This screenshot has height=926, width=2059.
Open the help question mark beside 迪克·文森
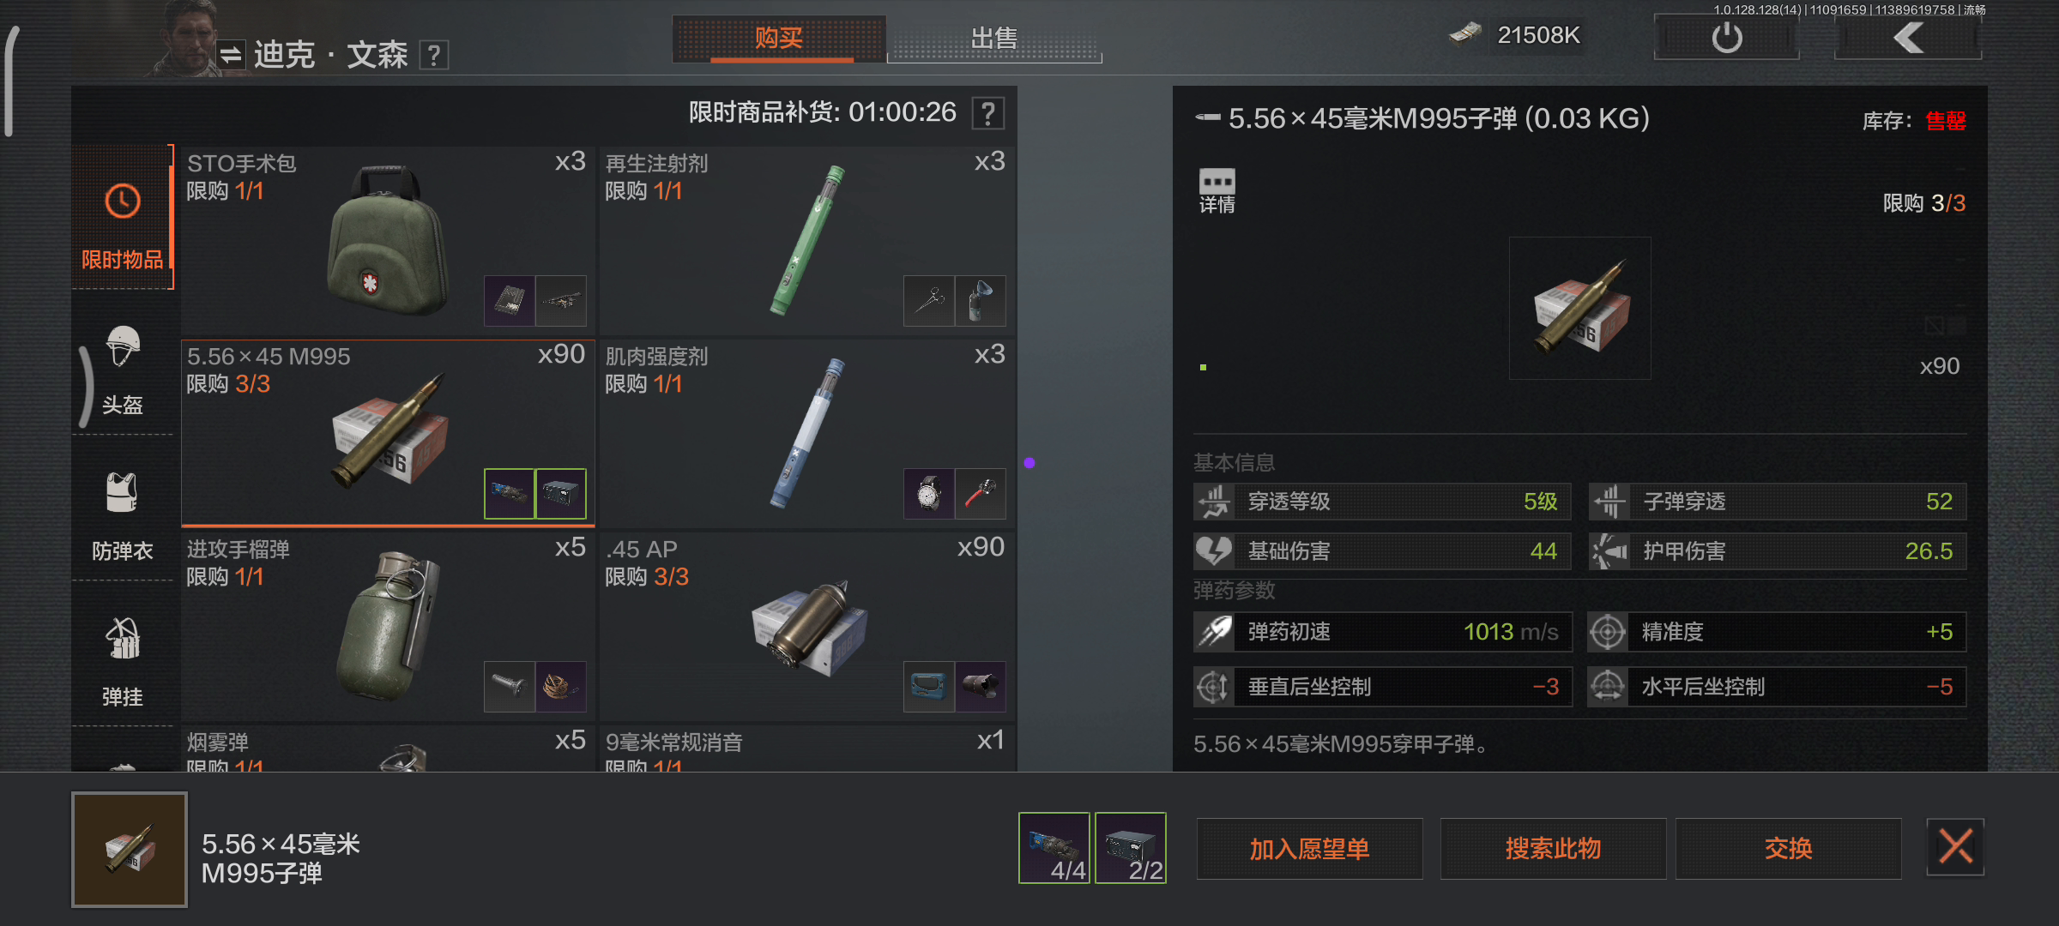434,56
